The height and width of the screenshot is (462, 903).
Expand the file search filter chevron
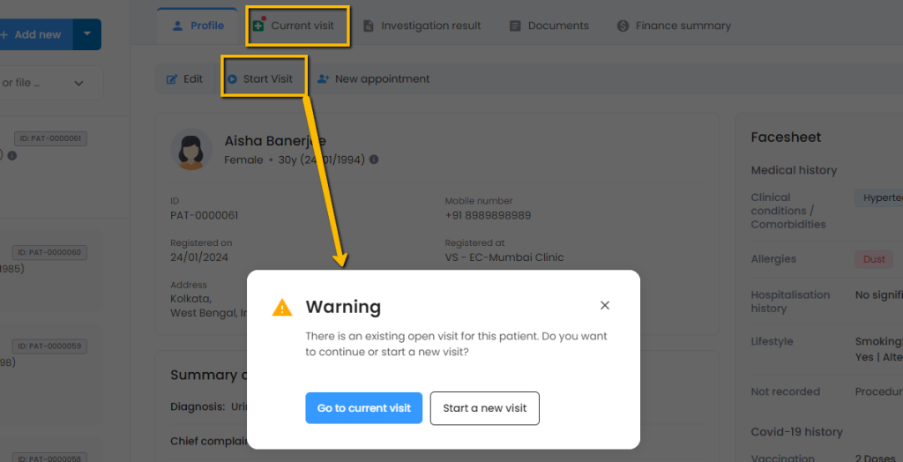[x=78, y=84]
